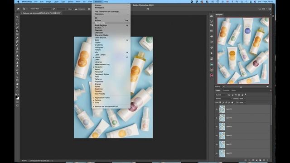The image size is (290, 163).
Task: Click the foreground color swatch
Action: pyautogui.click(x=16, y=97)
